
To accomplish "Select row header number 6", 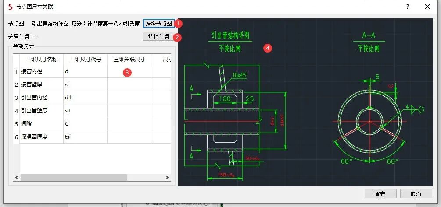I will pos(16,137).
